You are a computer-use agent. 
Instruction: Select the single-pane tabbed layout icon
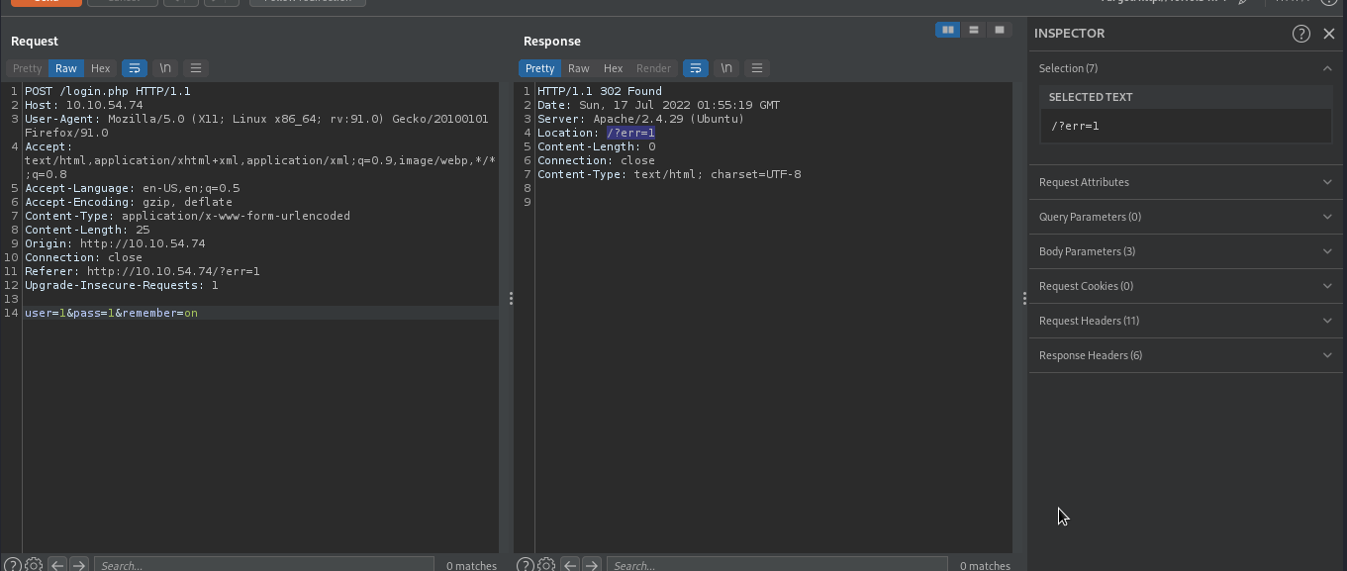(x=1000, y=30)
